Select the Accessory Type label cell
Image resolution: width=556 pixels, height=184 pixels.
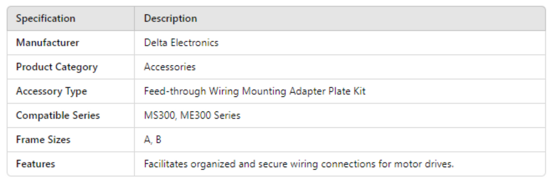tap(52, 92)
